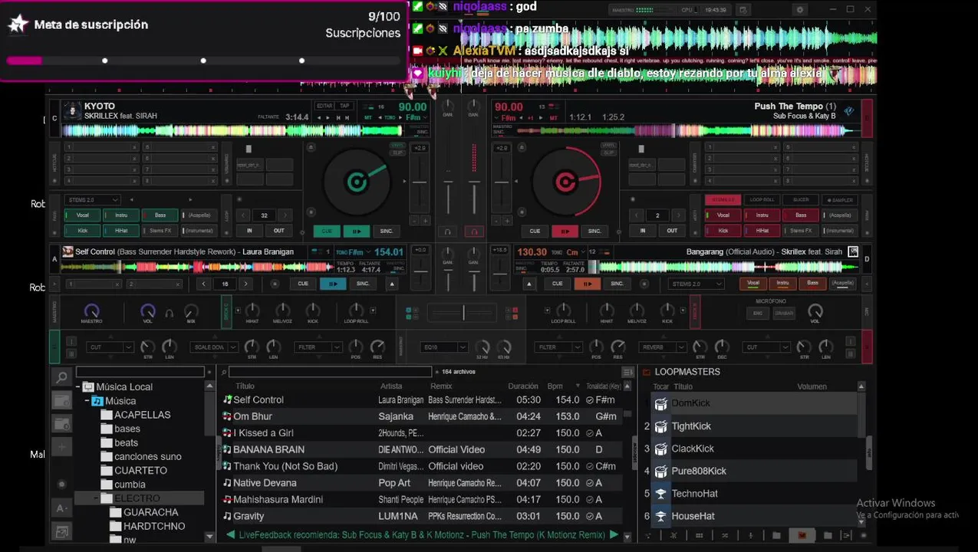Open the browser options icon beside the file count
This screenshot has height=552, width=978.
tap(627, 373)
